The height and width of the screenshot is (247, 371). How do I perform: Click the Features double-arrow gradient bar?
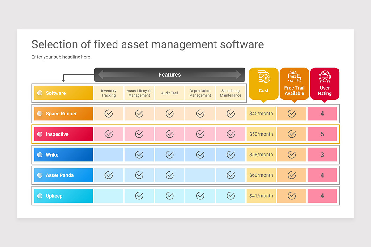pos(170,74)
